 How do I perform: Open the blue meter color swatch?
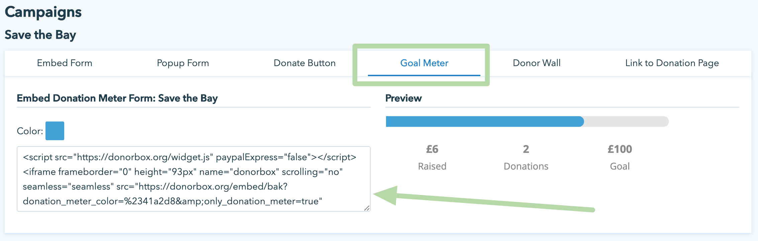[55, 131]
